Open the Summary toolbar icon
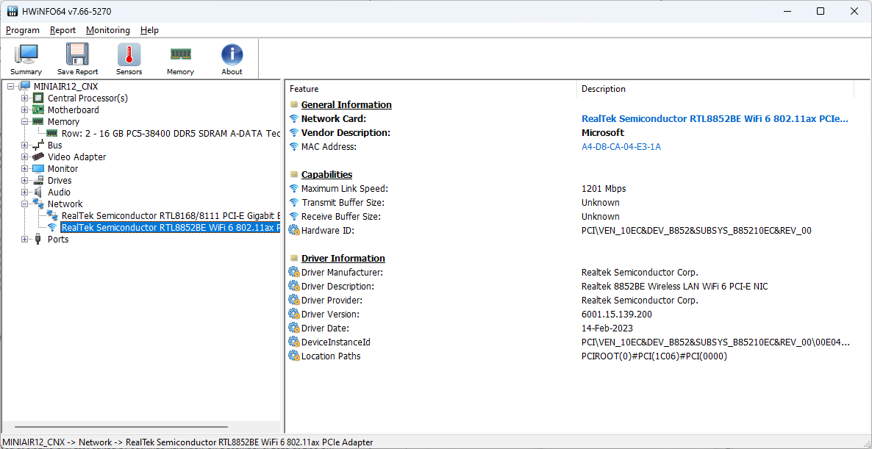Screen dimensions: 872x449 [x=26, y=54]
